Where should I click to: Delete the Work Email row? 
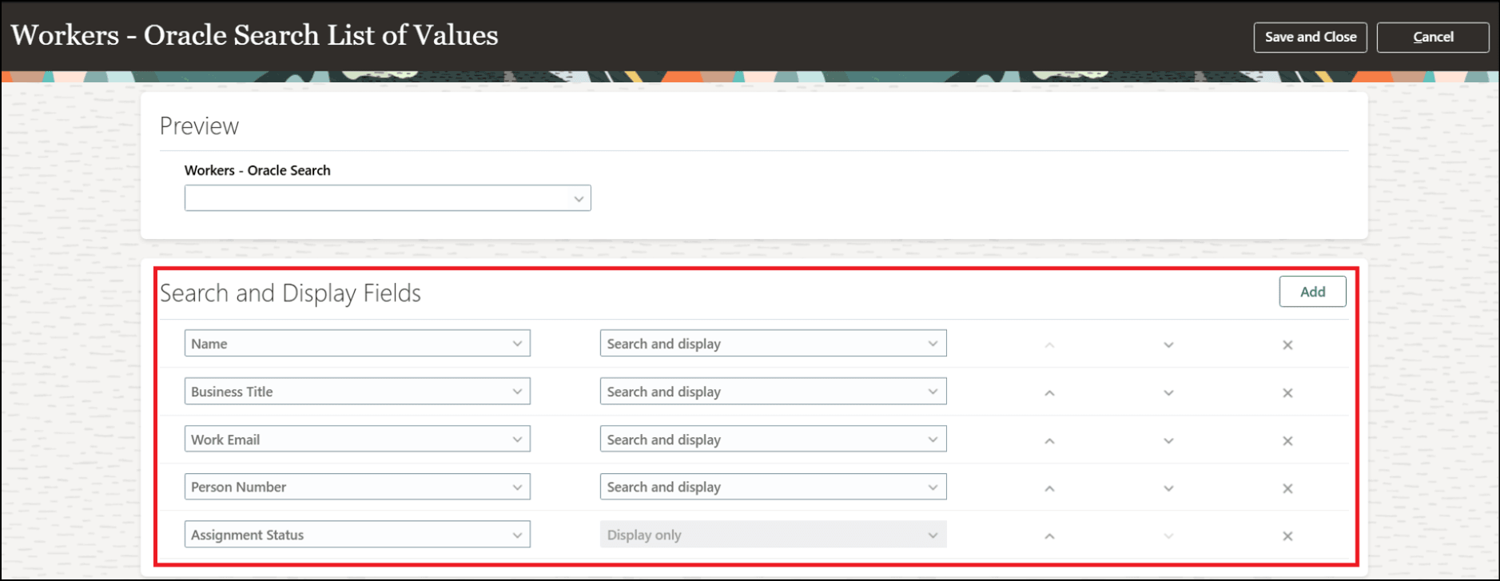[x=1287, y=441]
